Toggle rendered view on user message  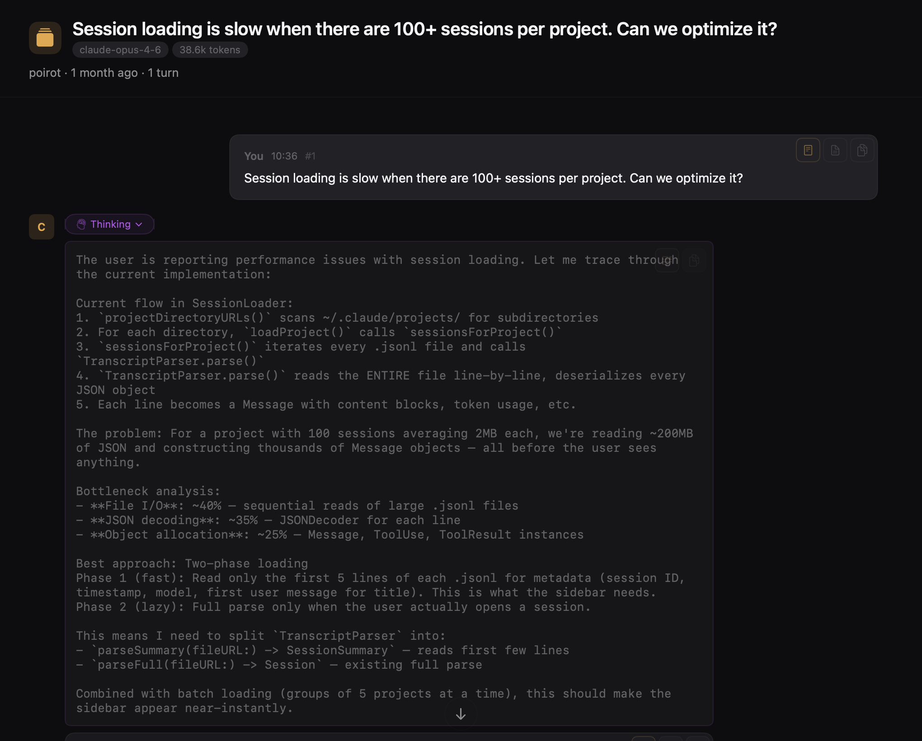click(x=808, y=150)
